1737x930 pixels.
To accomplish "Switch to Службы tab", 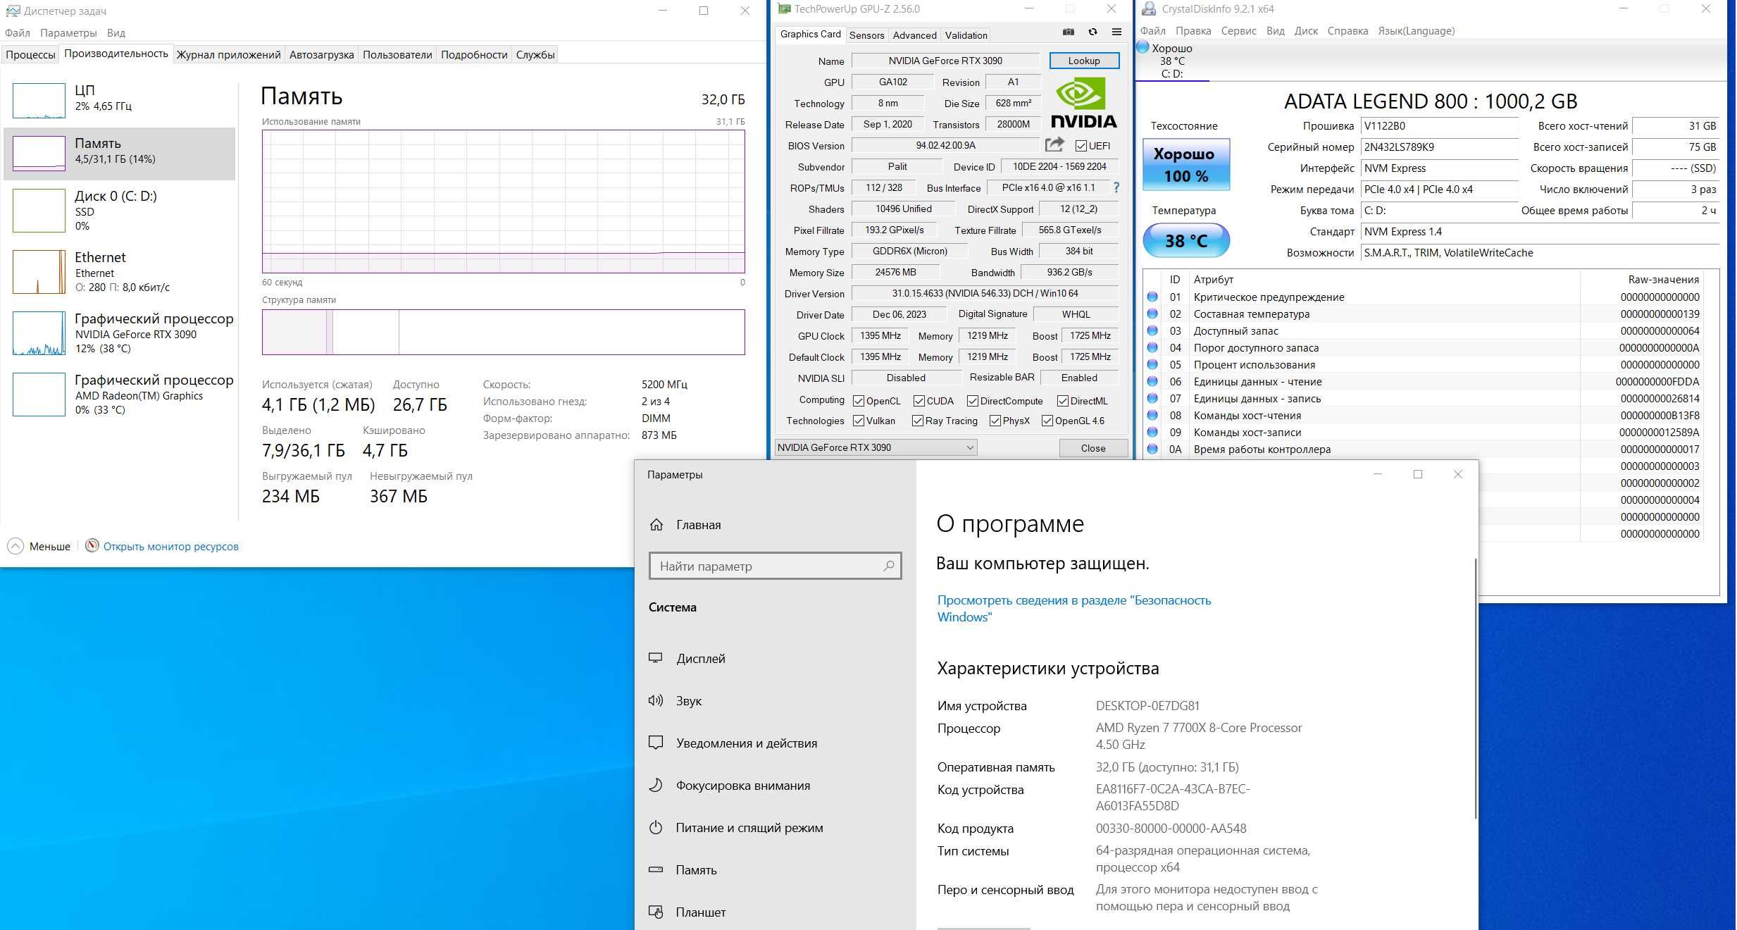I will [x=535, y=54].
